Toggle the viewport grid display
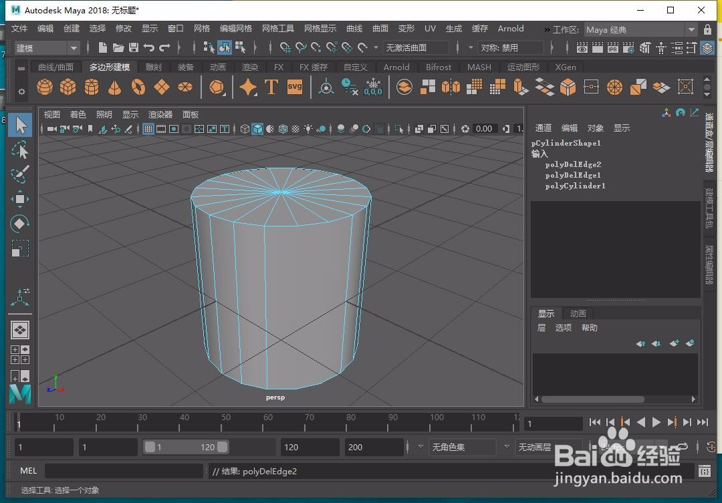 pos(148,129)
